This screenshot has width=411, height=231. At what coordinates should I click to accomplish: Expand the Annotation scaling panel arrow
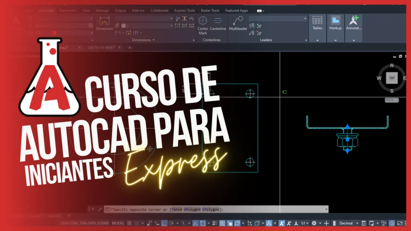tap(354, 41)
